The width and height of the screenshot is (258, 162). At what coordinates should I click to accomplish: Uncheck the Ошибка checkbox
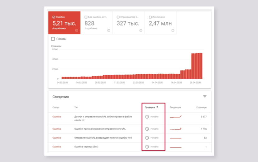point(54,17)
